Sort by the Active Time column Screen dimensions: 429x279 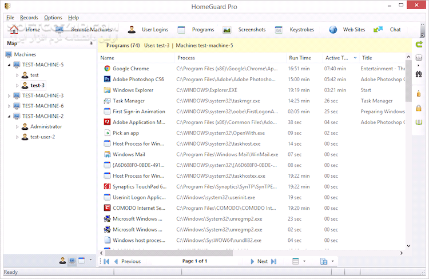coord(341,58)
